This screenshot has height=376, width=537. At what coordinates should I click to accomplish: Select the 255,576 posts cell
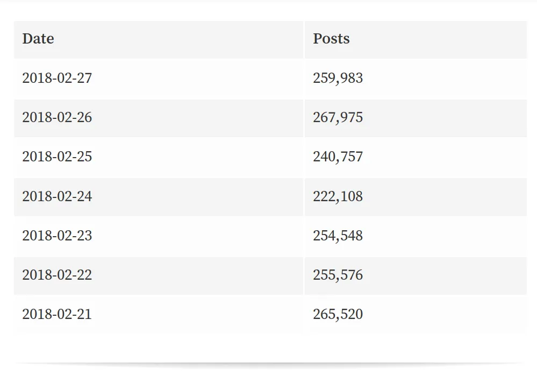pos(338,275)
